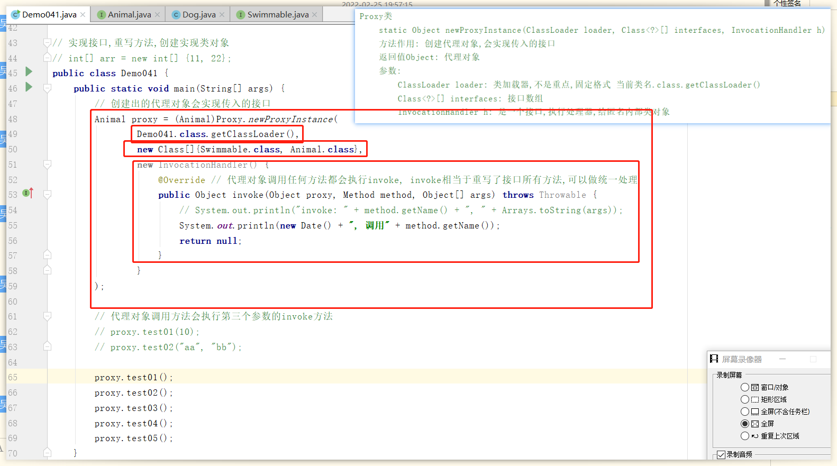Viewport: 837px width, 466px height.
Task: Select the 矩形区域 radio button
Action: click(745, 399)
